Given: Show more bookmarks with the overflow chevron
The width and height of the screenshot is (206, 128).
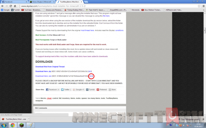Looking at the screenshot, I should point(204,10).
